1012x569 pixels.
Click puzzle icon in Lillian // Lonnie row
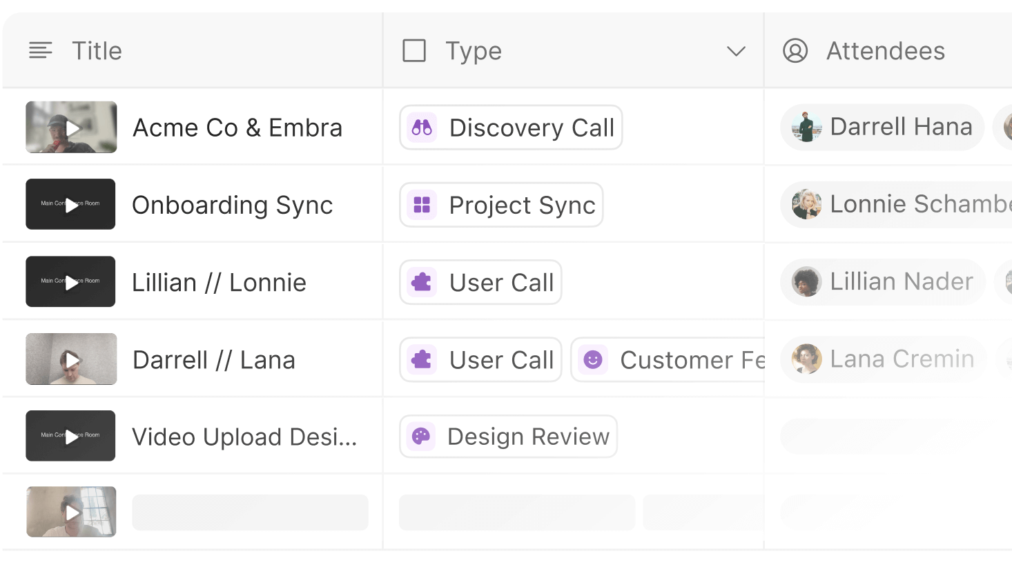pyautogui.click(x=422, y=282)
